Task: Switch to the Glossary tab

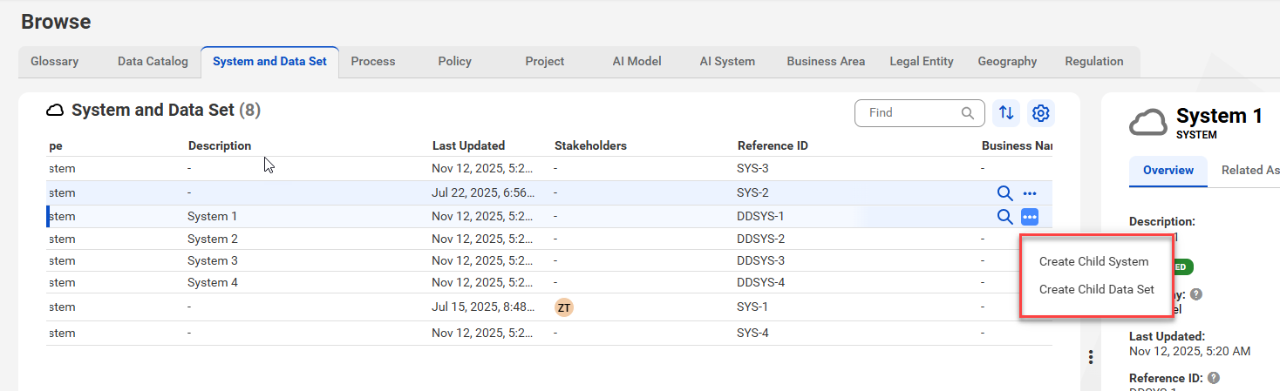Action: point(55,62)
